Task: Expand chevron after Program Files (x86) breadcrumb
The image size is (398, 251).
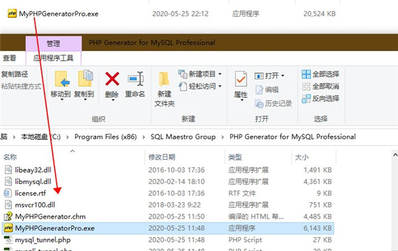Action: [144, 137]
